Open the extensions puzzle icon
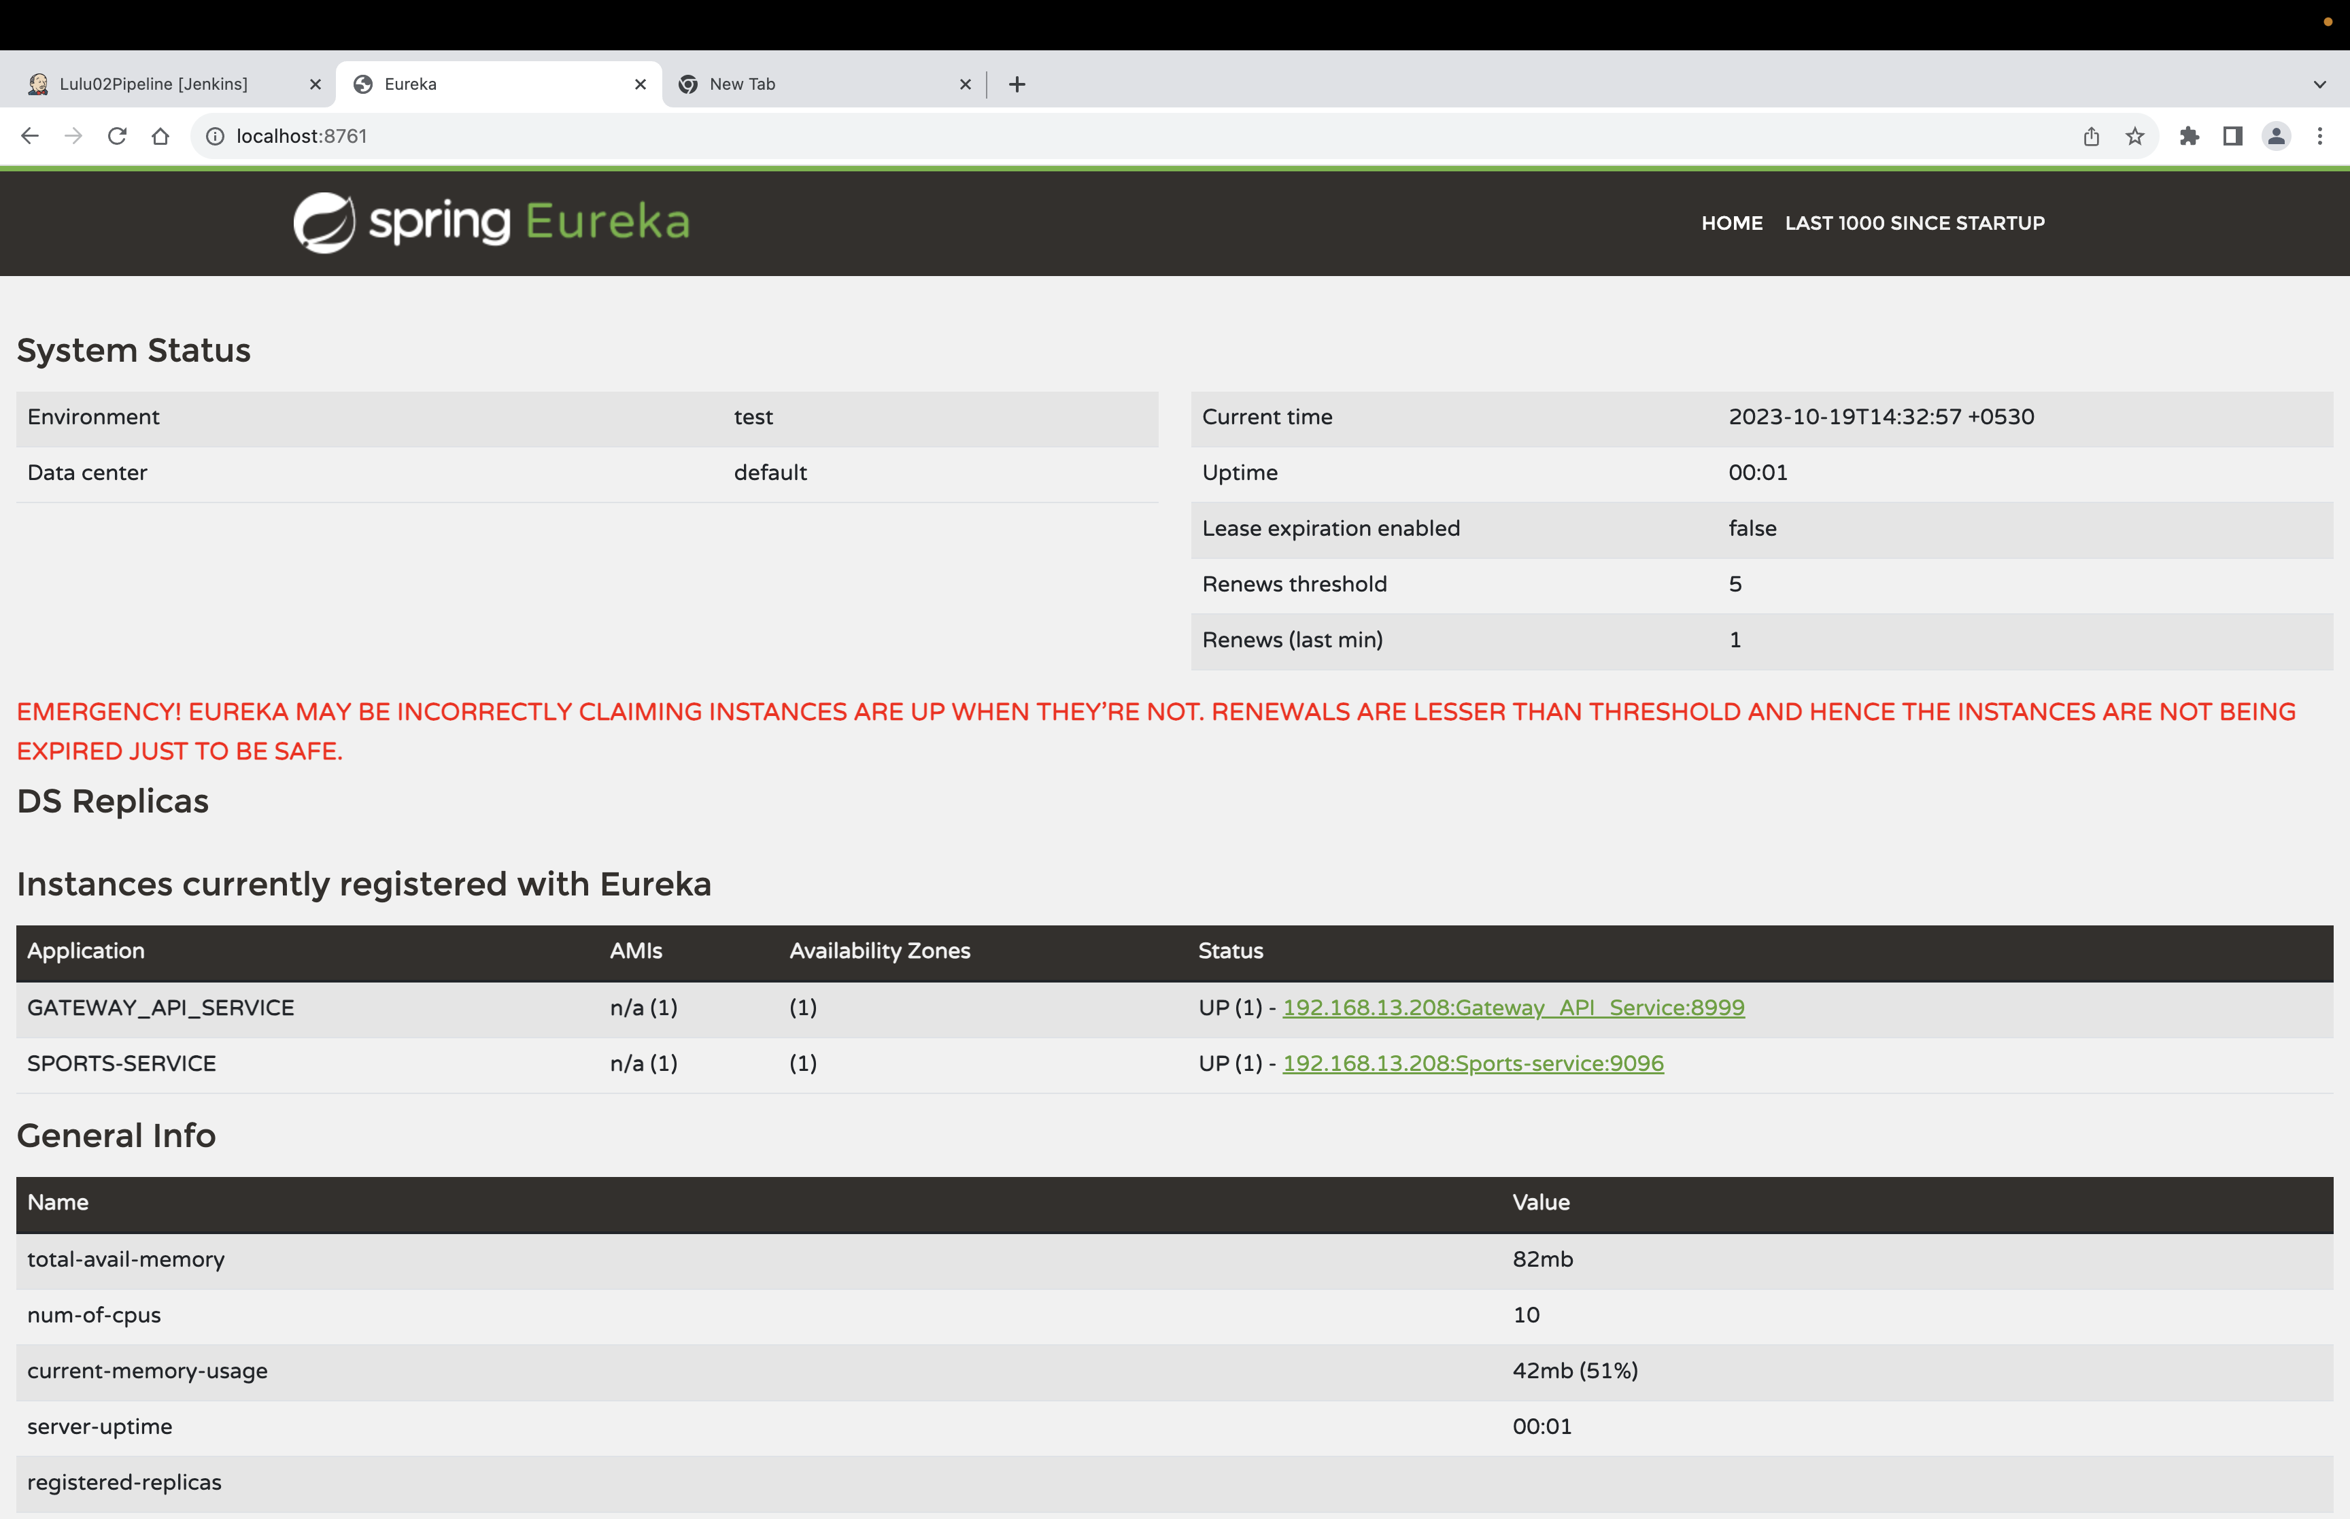 point(2190,136)
